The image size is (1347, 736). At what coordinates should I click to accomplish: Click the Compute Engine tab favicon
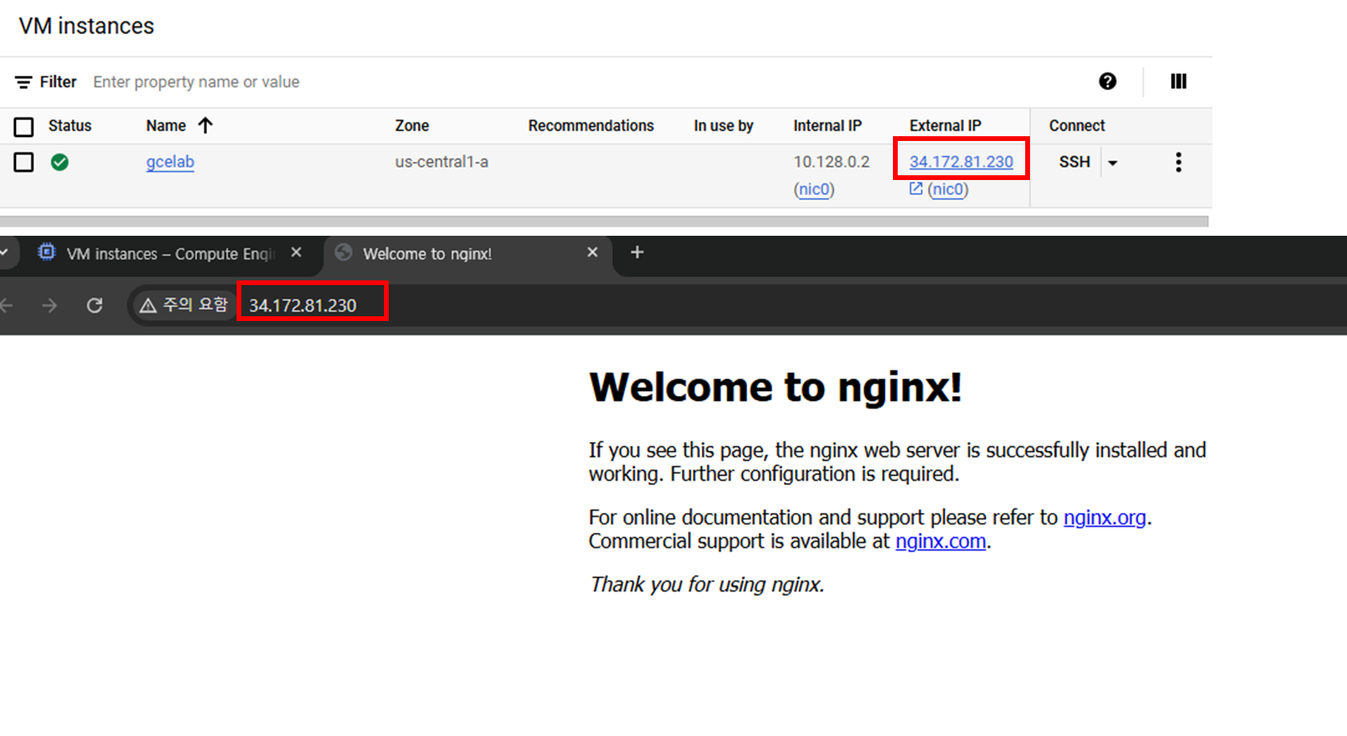tap(47, 253)
